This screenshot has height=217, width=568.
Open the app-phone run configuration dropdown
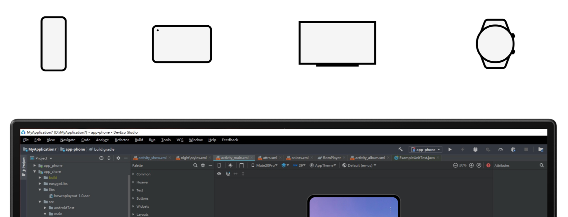click(x=425, y=149)
